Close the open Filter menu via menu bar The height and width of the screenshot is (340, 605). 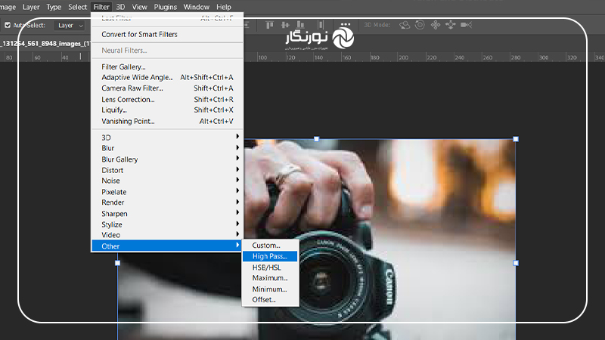pos(101,7)
